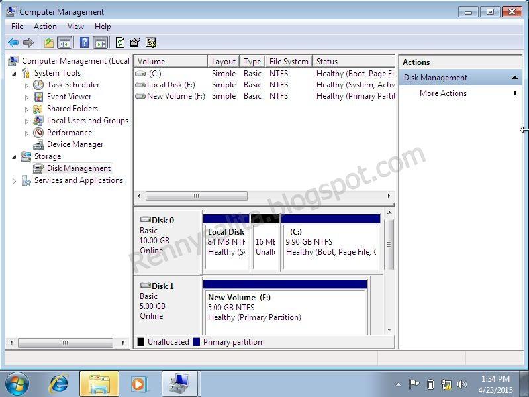
Task: Open Device Manager from the tree
Action: click(x=75, y=144)
